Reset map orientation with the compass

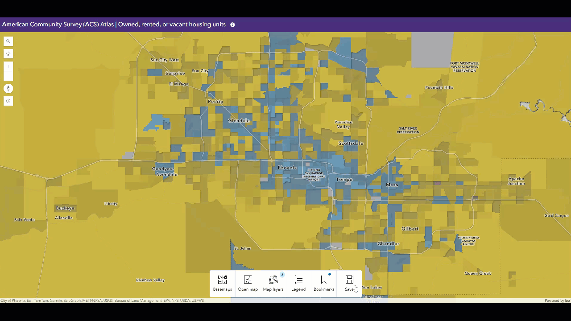click(x=8, y=88)
